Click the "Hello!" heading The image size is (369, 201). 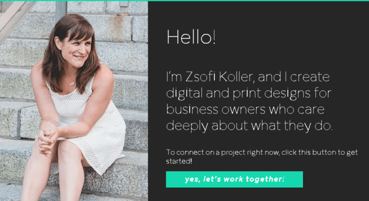[191, 37]
